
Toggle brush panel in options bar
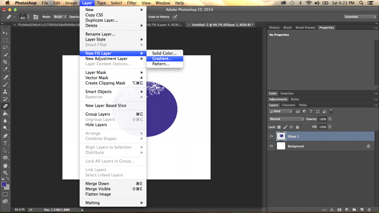coord(36,17)
